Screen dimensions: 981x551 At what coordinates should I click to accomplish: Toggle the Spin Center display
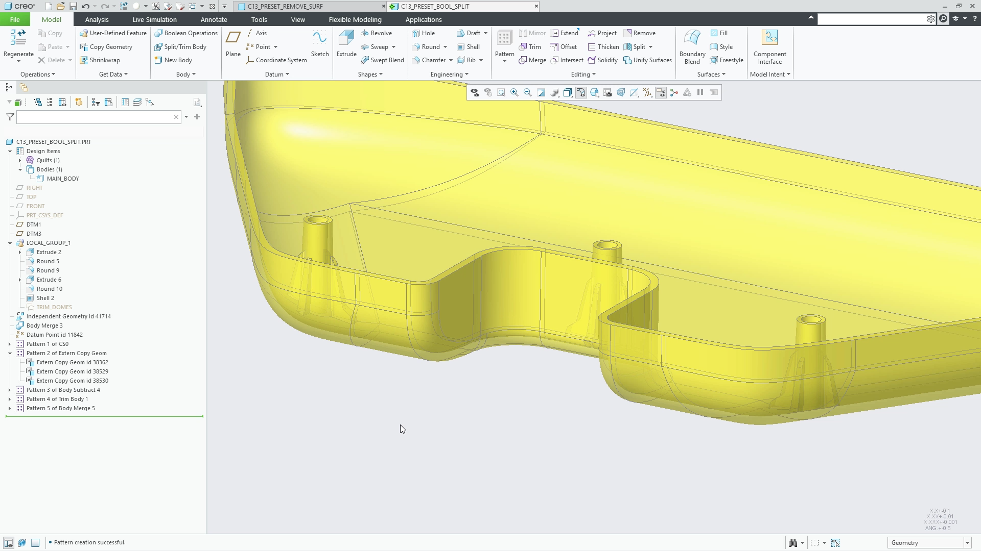(x=674, y=92)
